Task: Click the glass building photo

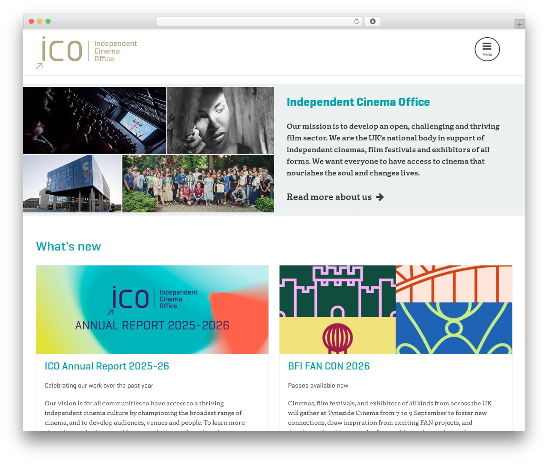Action: click(72, 184)
